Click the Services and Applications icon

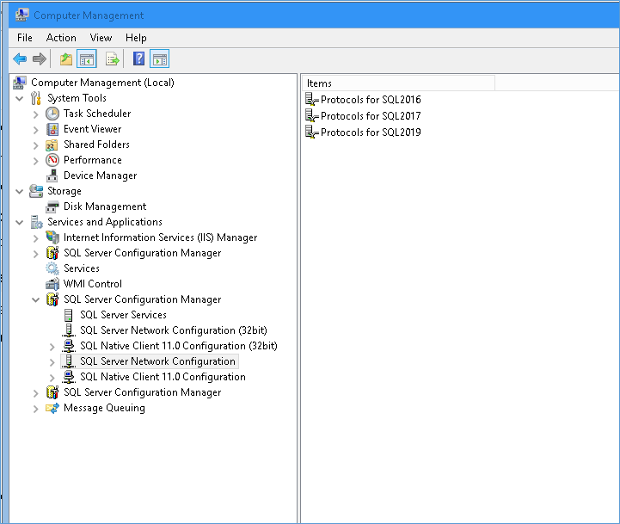[x=36, y=222]
